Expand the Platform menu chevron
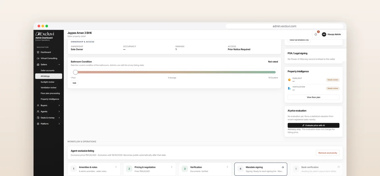 [x=59, y=124]
